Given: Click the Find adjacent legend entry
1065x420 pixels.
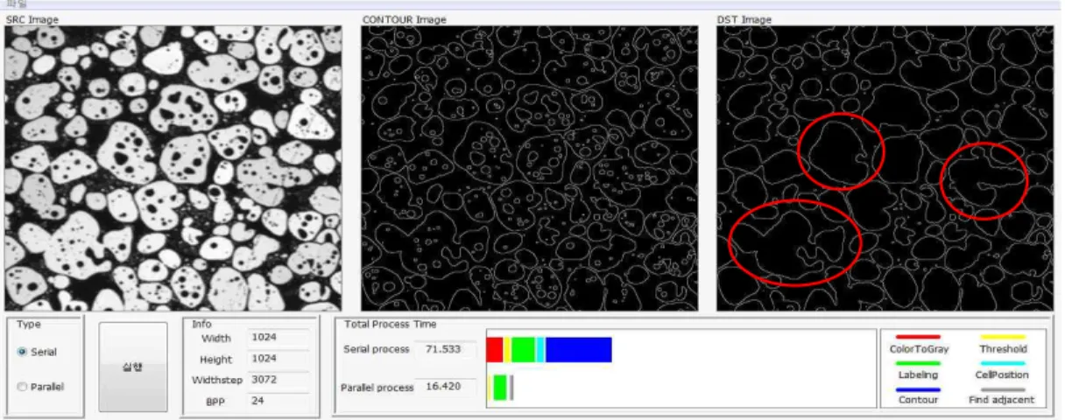Looking at the screenshot, I should click(x=1003, y=395).
